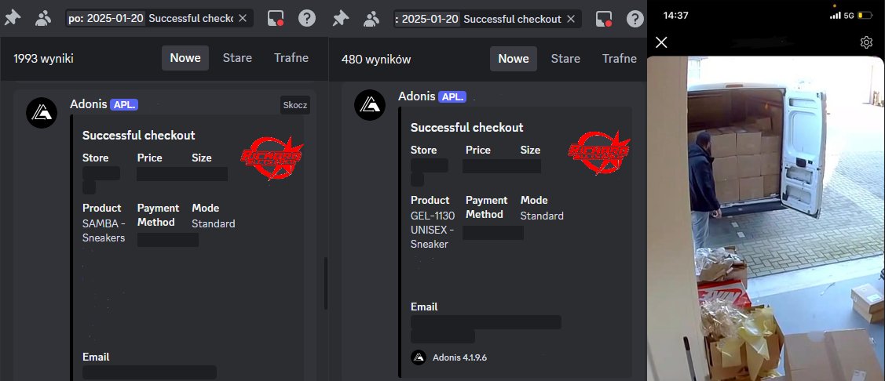Click 'Successful checkout' title in SAMBA embed
The height and width of the screenshot is (381, 885).
coord(138,136)
